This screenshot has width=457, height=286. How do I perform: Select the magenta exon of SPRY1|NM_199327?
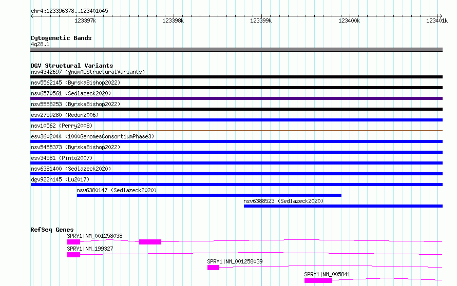point(74,255)
